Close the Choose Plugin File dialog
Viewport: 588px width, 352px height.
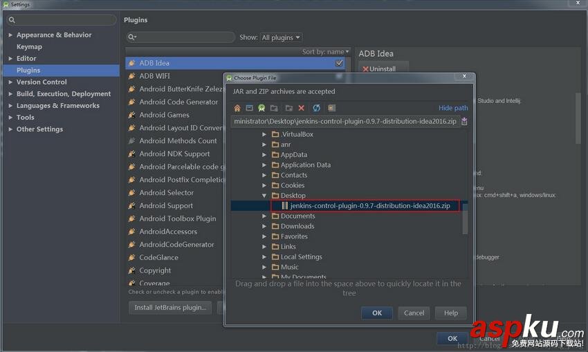pyautogui.click(x=464, y=76)
